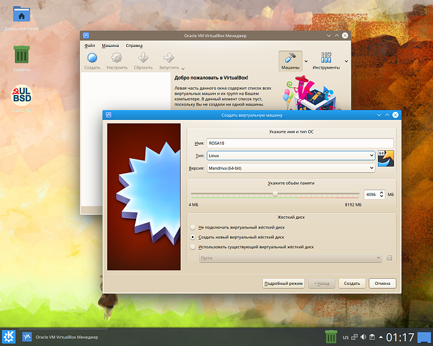Click the memory size slider handle
Image resolution: width=433 pixels, height=346 pixels.
[x=275, y=194]
